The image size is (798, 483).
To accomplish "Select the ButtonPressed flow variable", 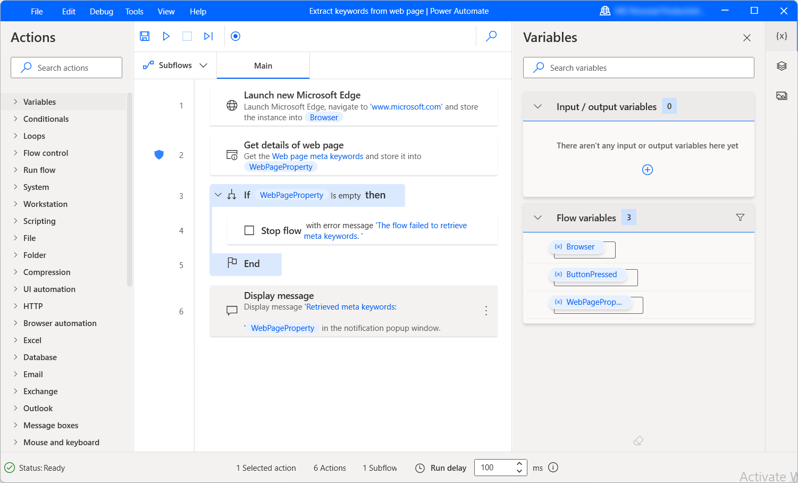I will (587, 274).
